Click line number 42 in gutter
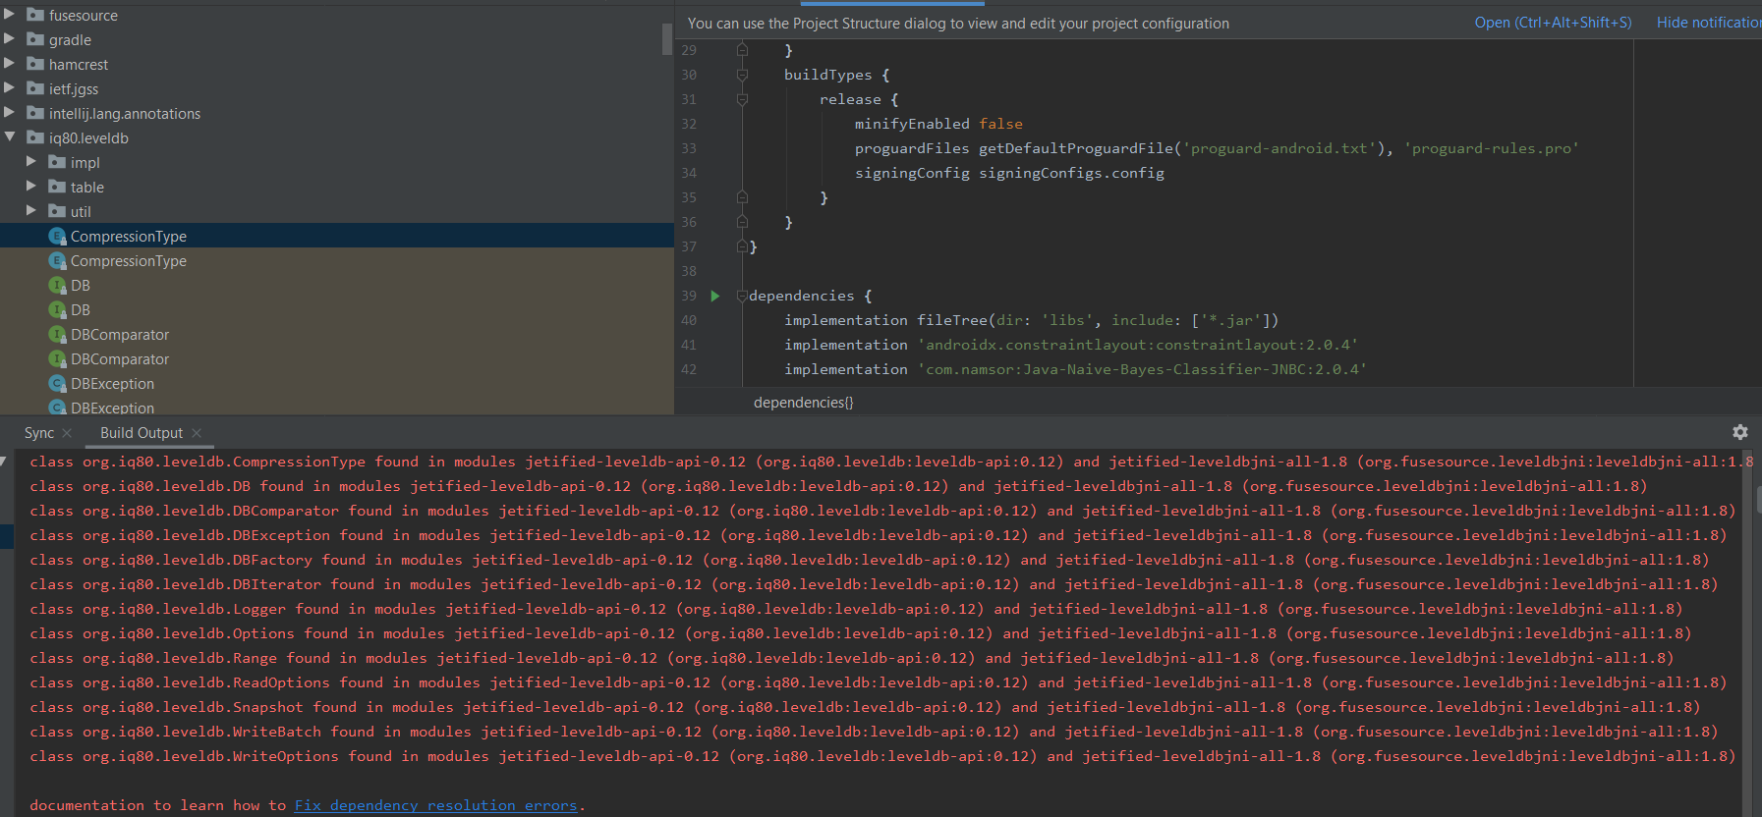This screenshot has width=1762, height=817. coord(689,369)
